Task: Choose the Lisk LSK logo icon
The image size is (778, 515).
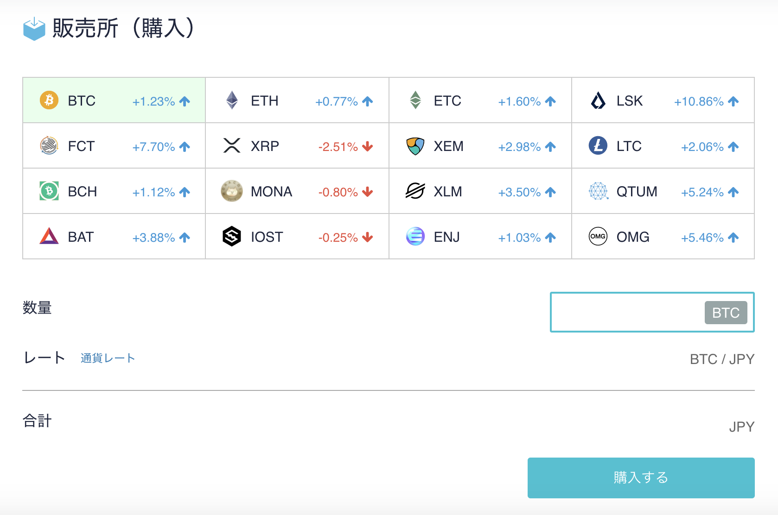Action: (598, 100)
